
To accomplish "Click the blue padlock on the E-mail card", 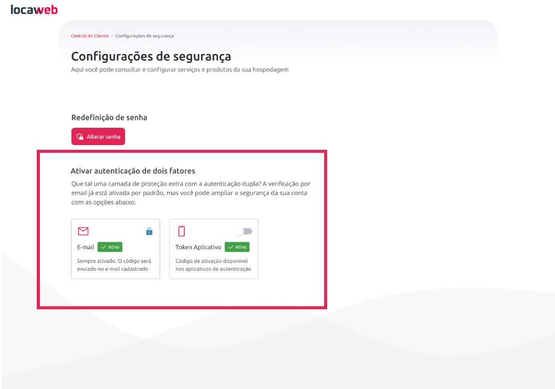I will [x=149, y=231].
